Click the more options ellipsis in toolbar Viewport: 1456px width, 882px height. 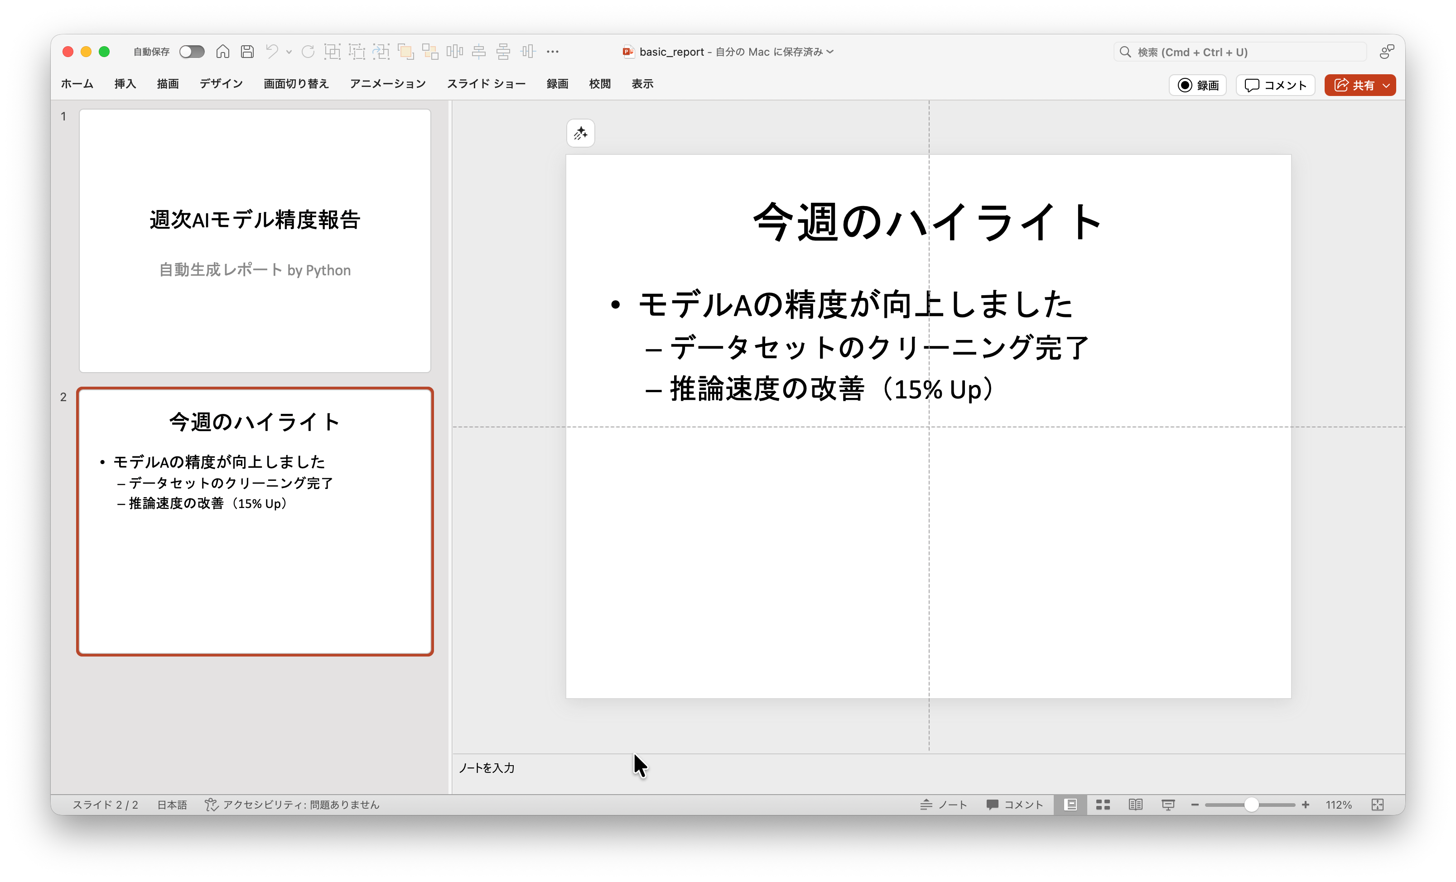pos(553,52)
